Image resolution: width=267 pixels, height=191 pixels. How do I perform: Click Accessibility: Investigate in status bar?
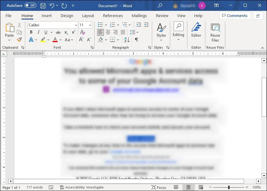pos(82,187)
